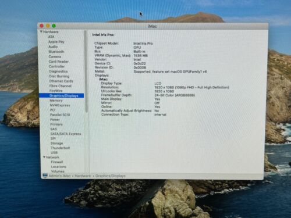Show USB device information
The width and height of the screenshot is (291, 218).
tap(54, 152)
